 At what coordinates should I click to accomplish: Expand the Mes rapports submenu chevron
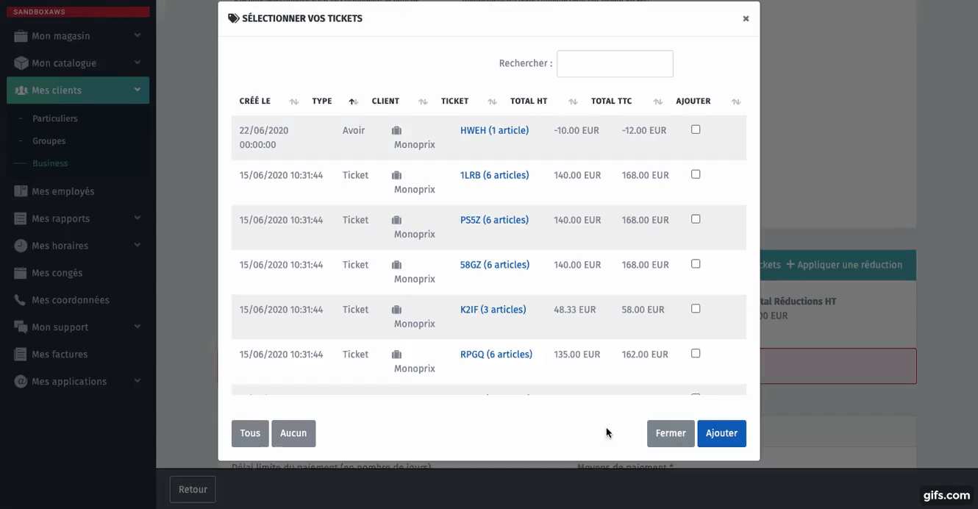click(x=138, y=218)
